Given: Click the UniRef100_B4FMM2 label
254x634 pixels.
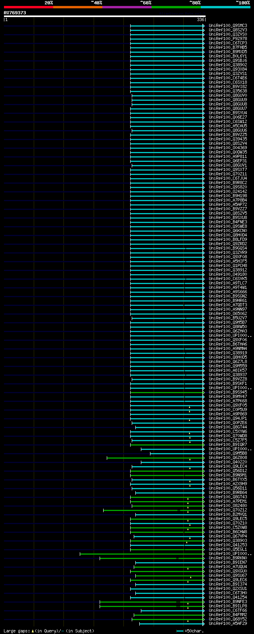Looking at the screenshot, I should [228, 615].
